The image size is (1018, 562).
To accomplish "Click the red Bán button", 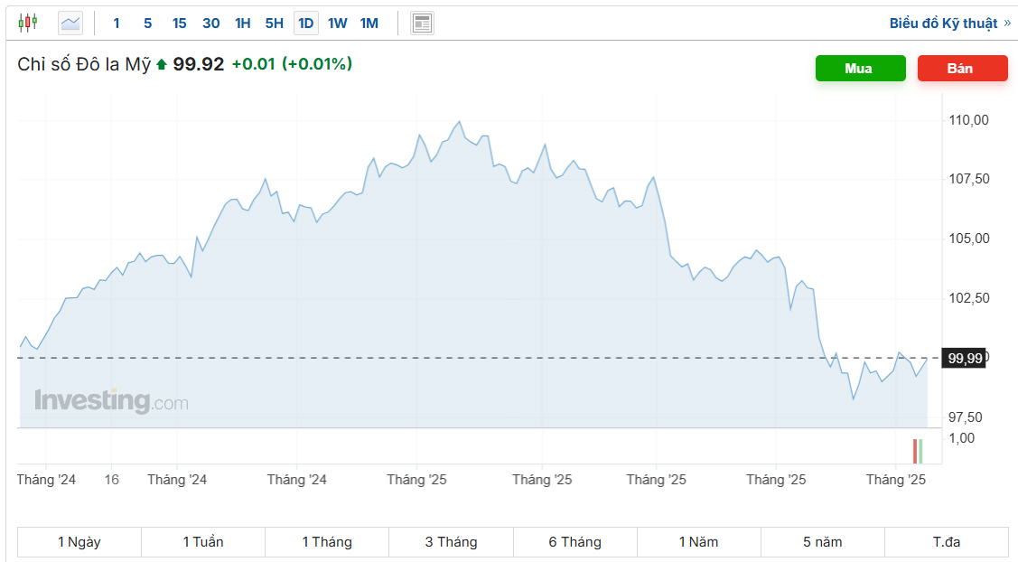I will pos(962,69).
